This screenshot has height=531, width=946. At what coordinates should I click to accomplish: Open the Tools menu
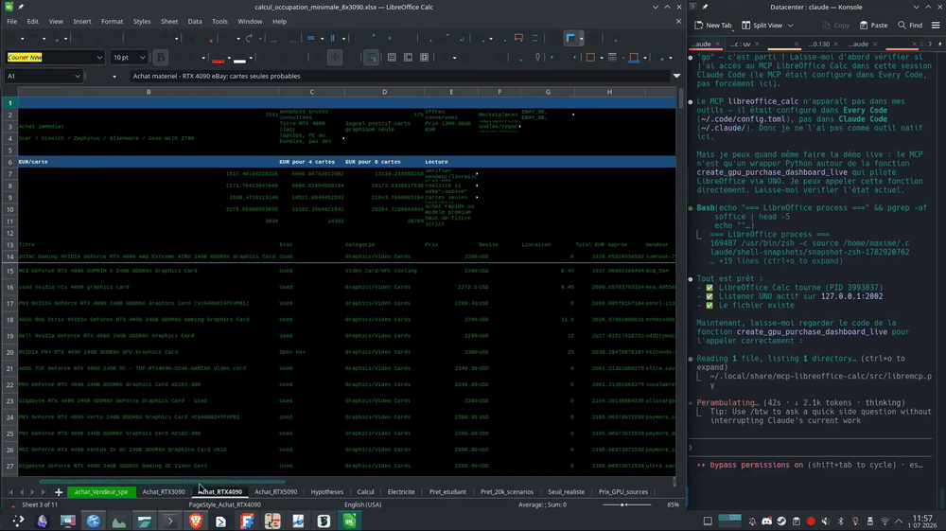[x=219, y=21]
